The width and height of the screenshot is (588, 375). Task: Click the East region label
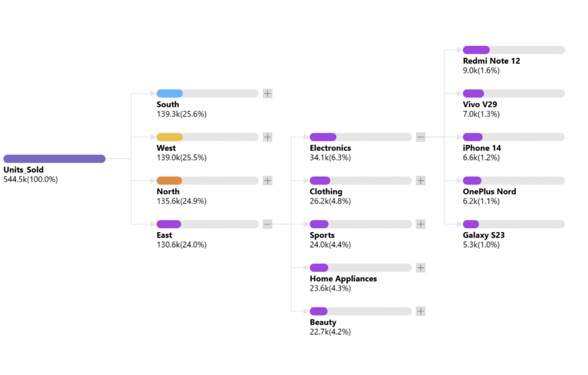[164, 235]
